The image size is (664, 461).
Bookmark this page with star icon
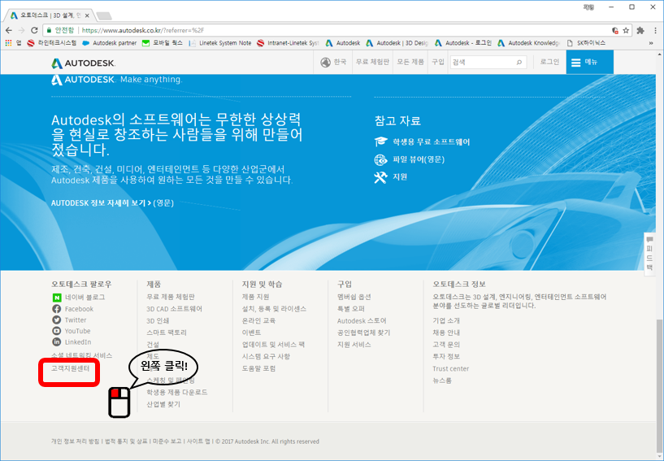(x=626, y=31)
